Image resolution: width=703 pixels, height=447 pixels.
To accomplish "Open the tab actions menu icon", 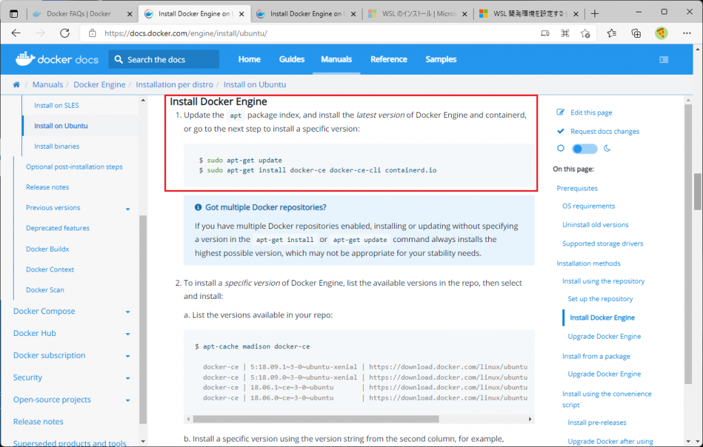I will (x=14, y=14).
